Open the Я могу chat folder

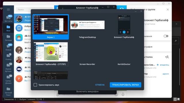8,57
